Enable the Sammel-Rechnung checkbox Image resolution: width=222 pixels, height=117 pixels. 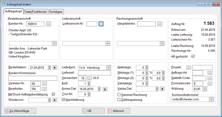[x=119, y=94]
